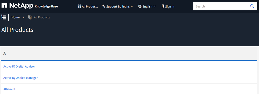Click the section letter A heading

(5, 53)
